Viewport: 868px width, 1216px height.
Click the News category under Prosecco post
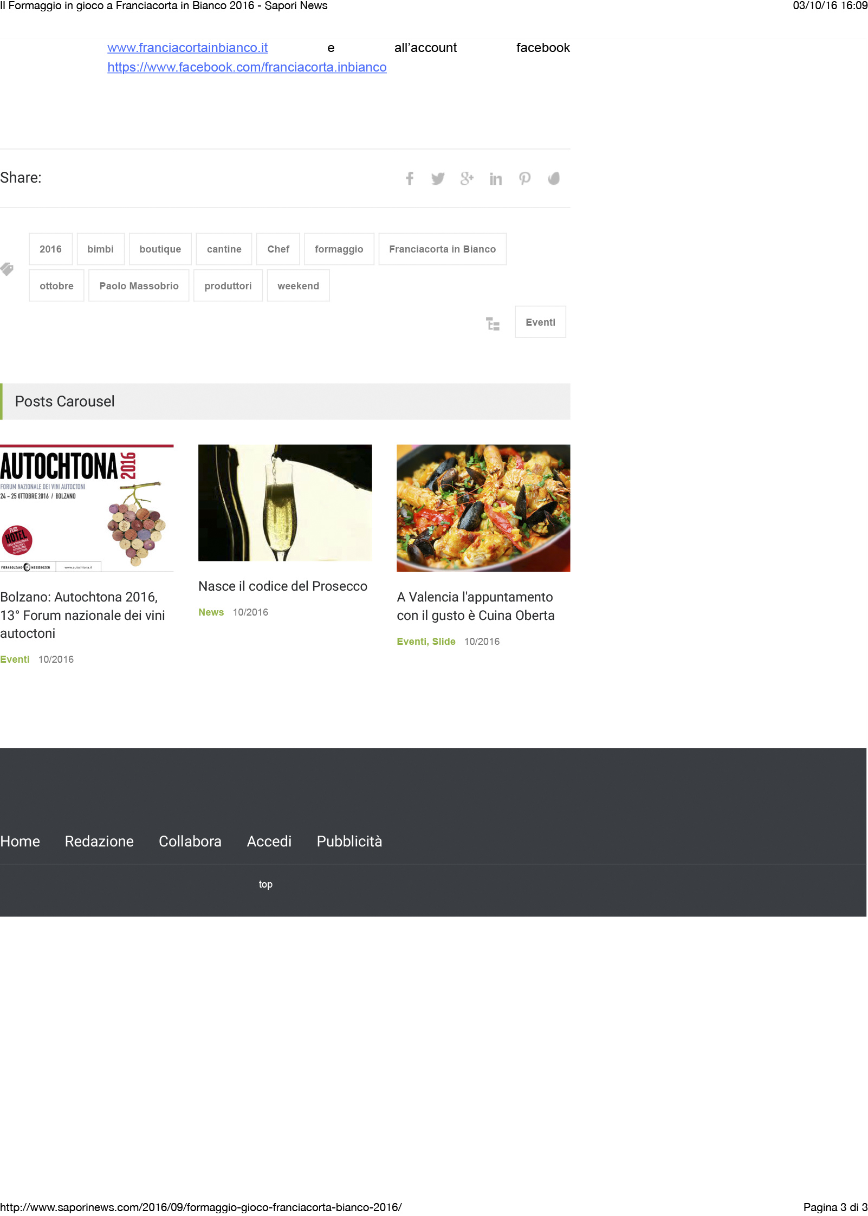[211, 612]
